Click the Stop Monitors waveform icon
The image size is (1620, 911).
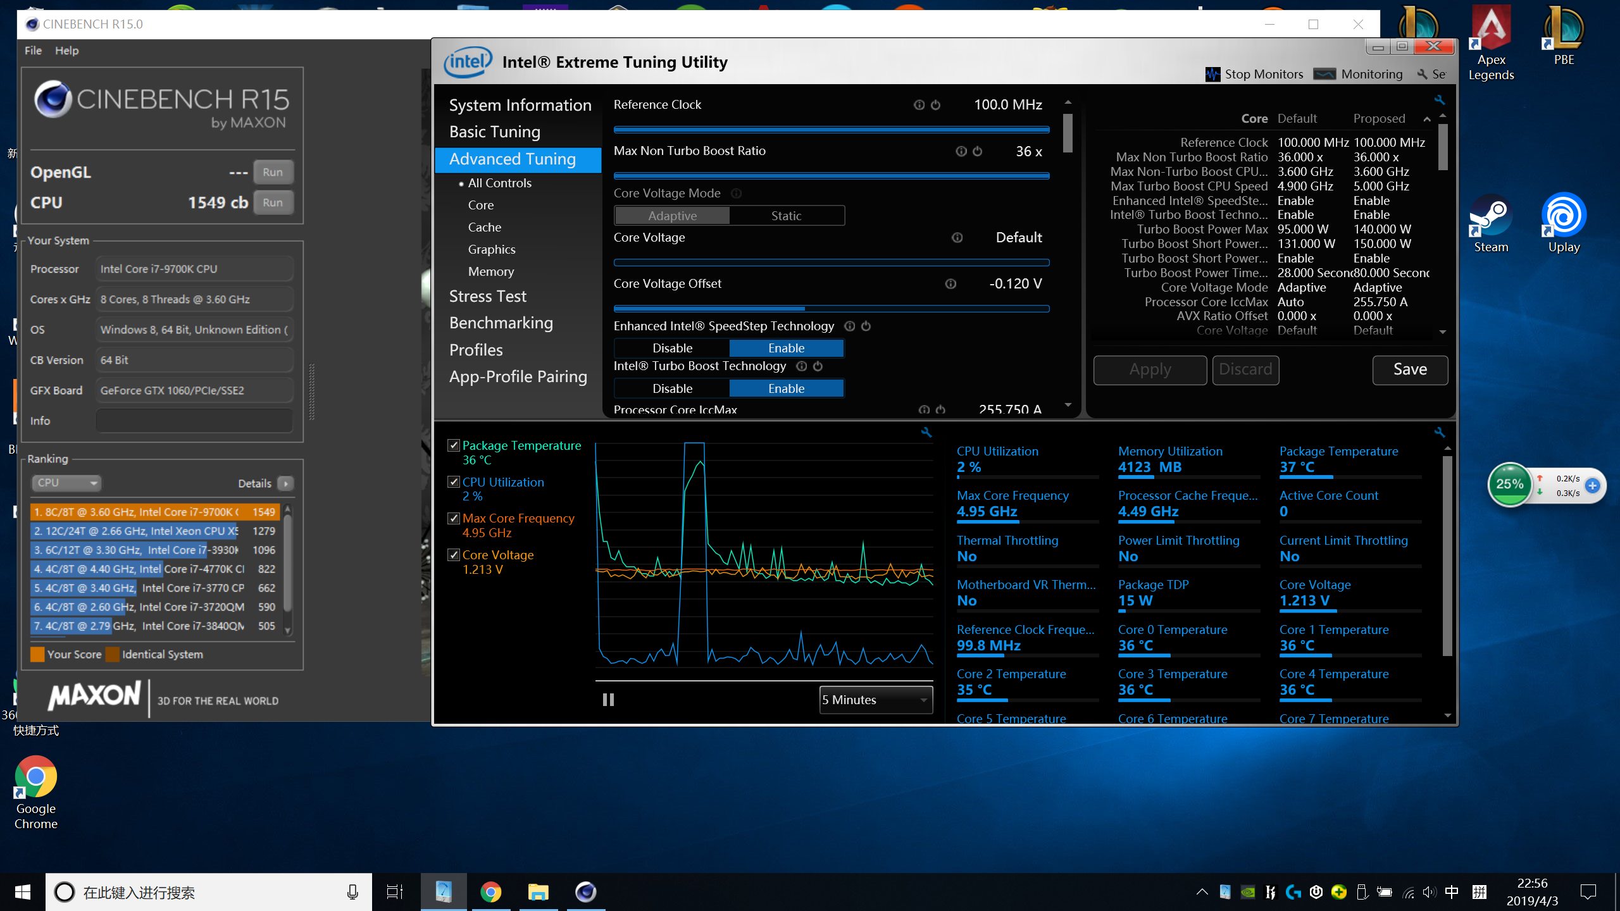(1212, 74)
